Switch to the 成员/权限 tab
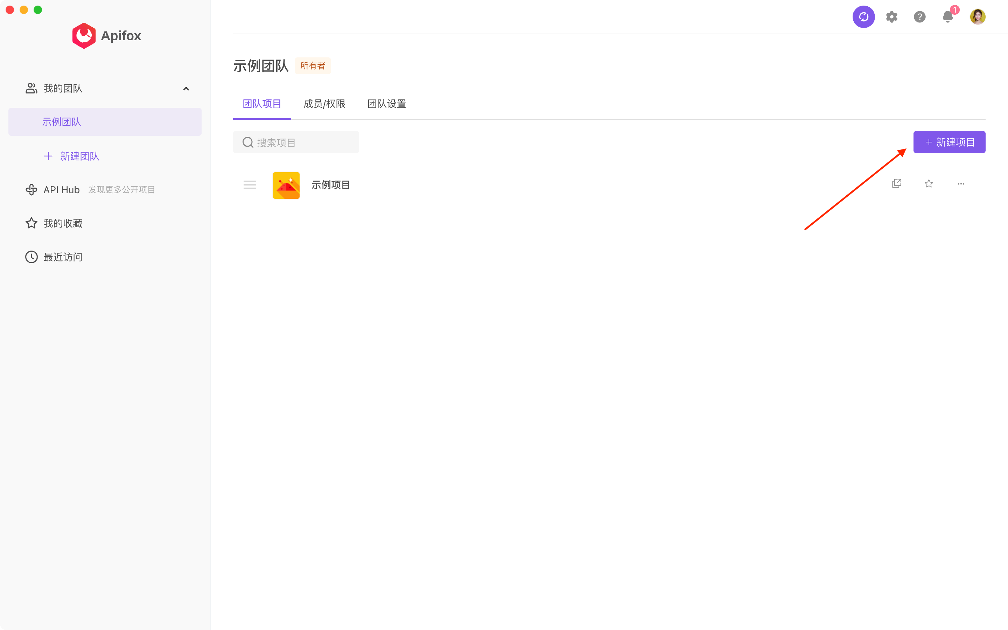The width and height of the screenshot is (1008, 630). 324,104
